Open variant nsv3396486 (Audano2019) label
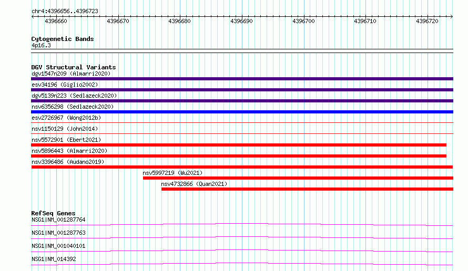The width and height of the screenshot is (468, 271). tap(68, 162)
